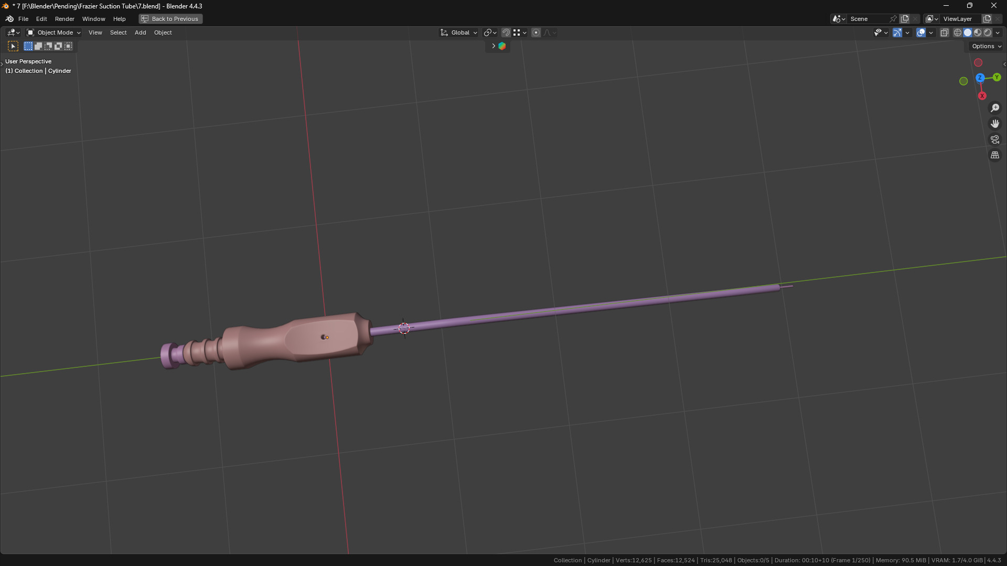The image size is (1007, 566).
Task: Open the pivot point dropdown
Action: coord(490,32)
